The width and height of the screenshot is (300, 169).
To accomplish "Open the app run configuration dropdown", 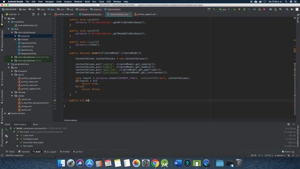I will click(224, 9).
